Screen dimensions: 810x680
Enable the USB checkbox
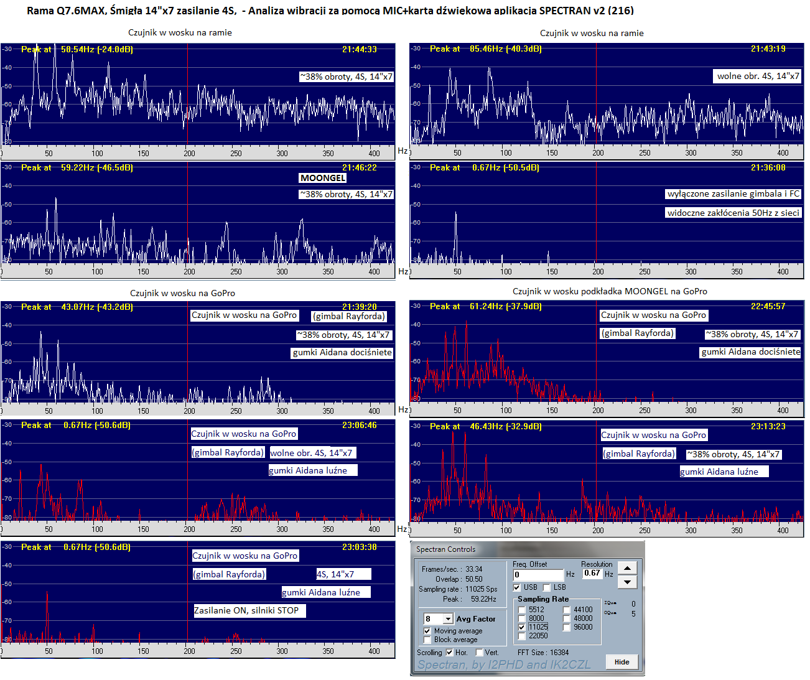pos(517,587)
